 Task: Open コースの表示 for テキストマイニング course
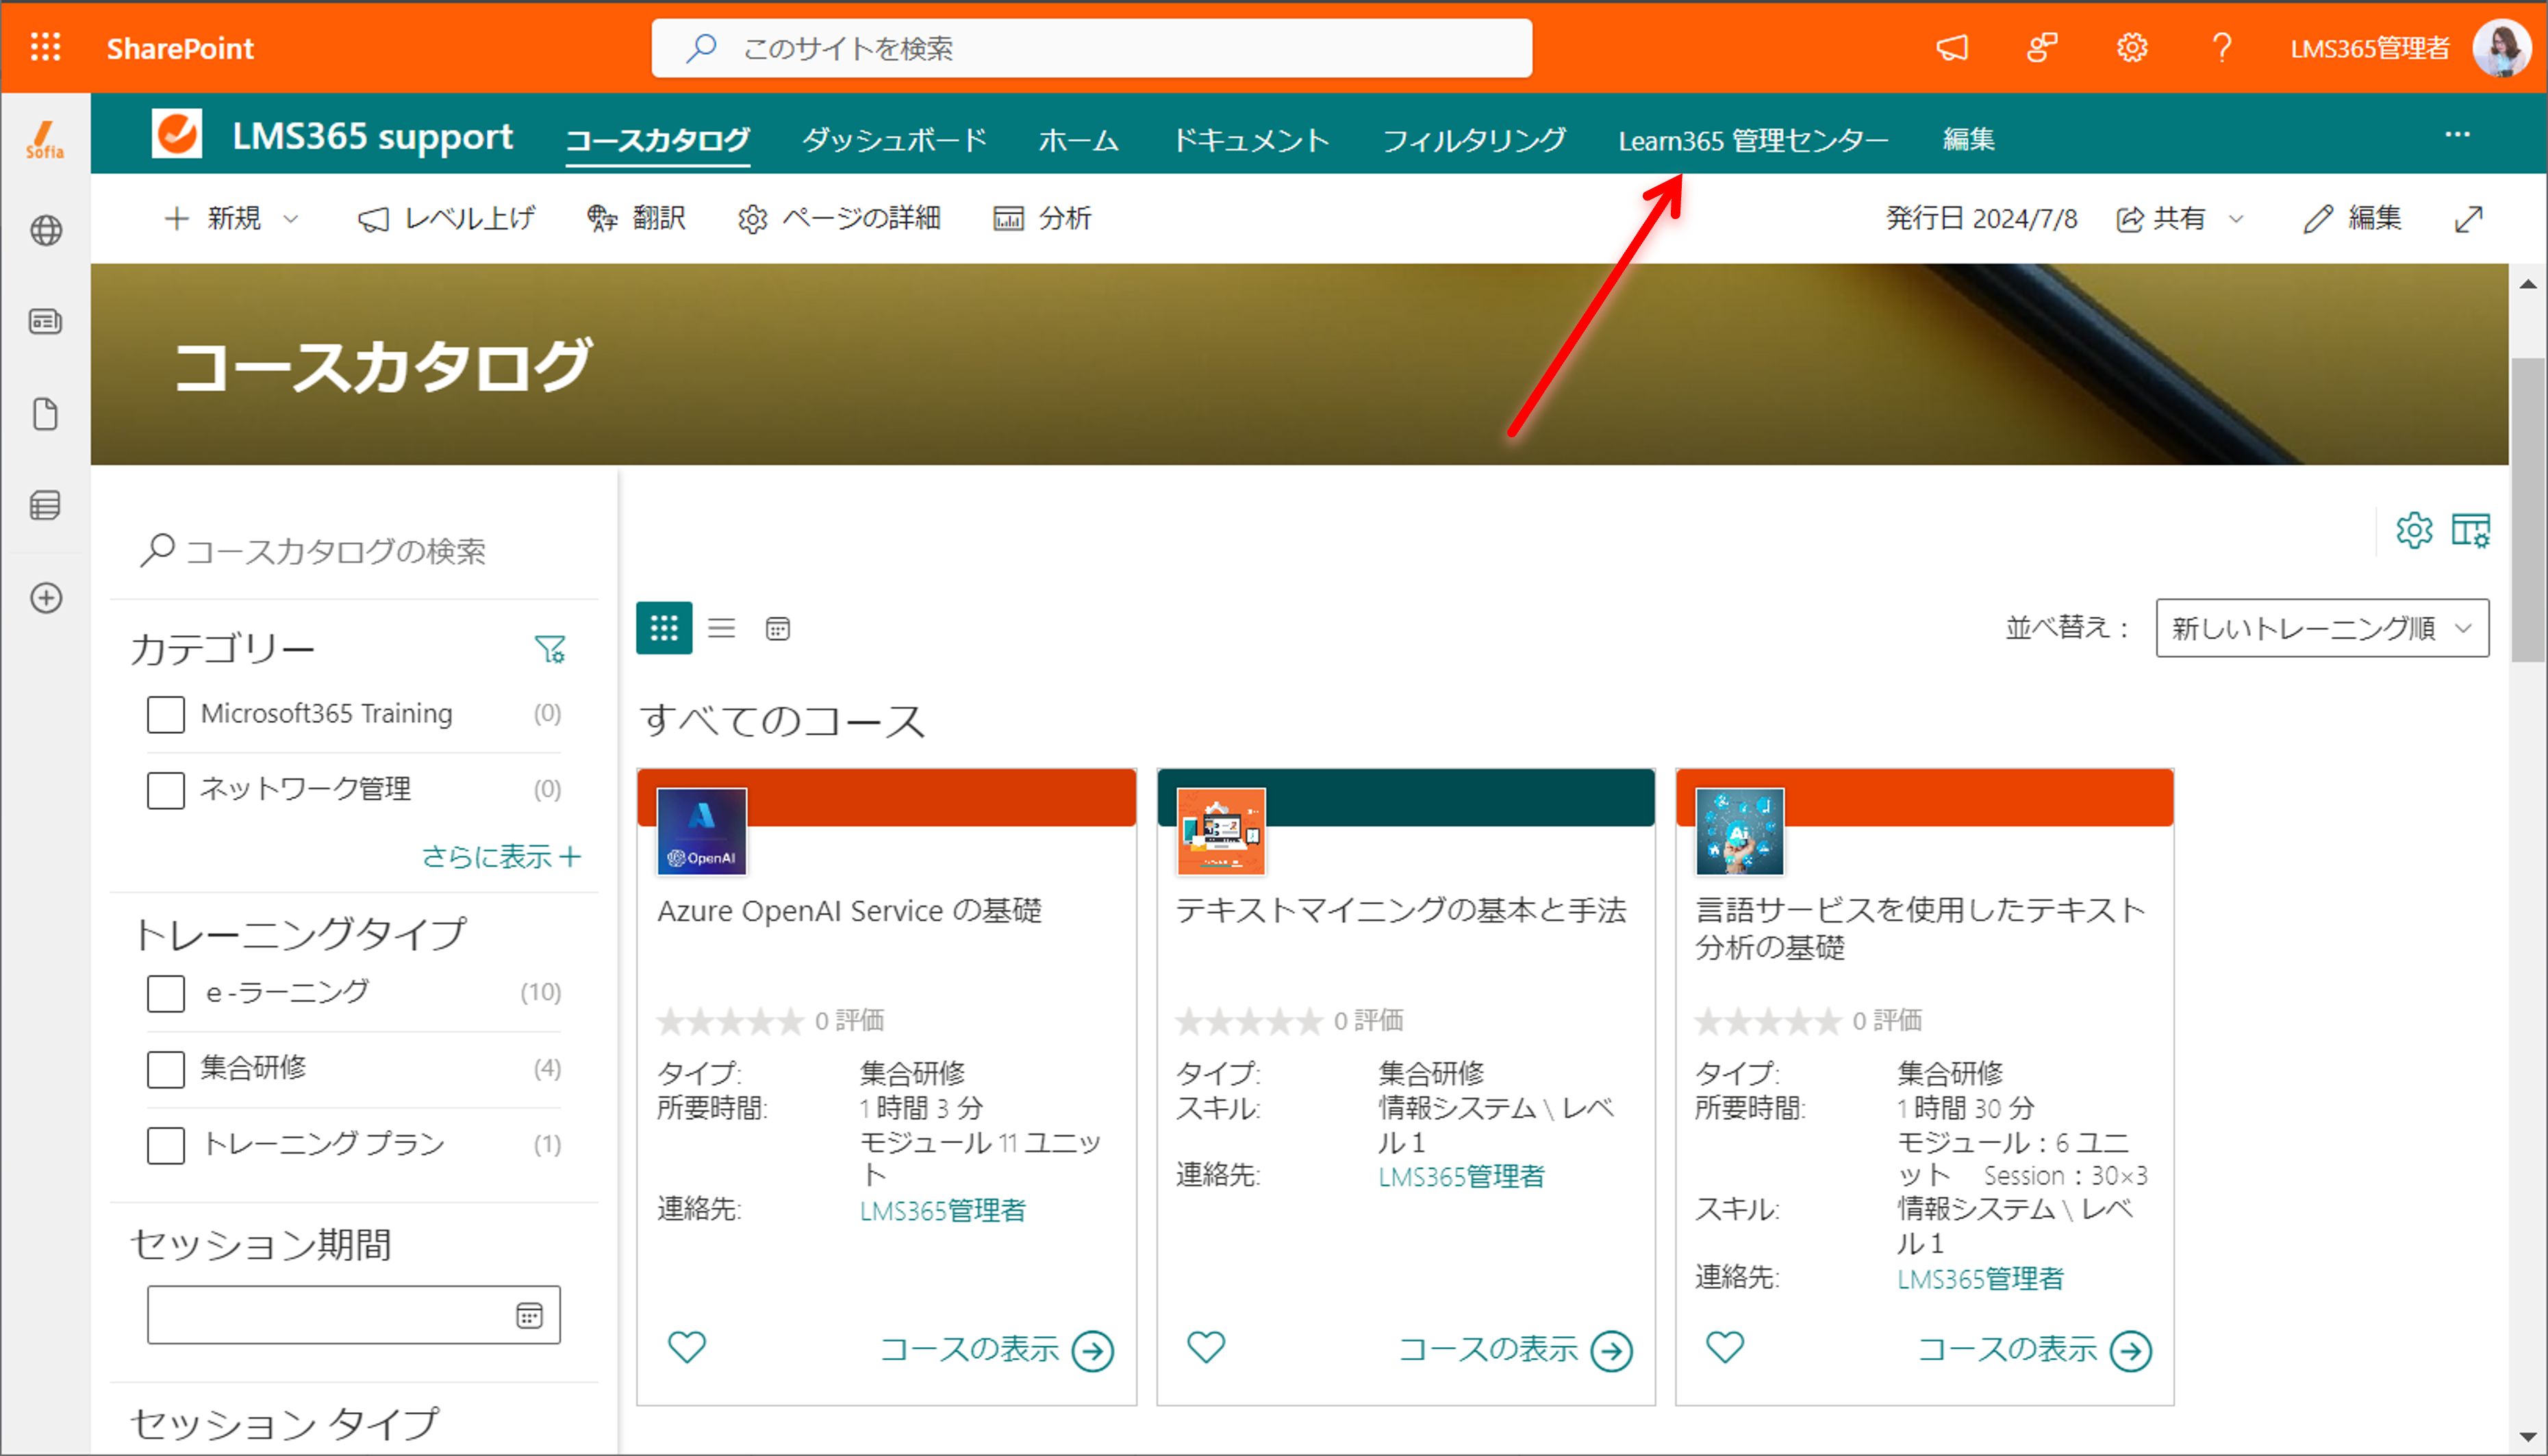coord(1515,1350)
